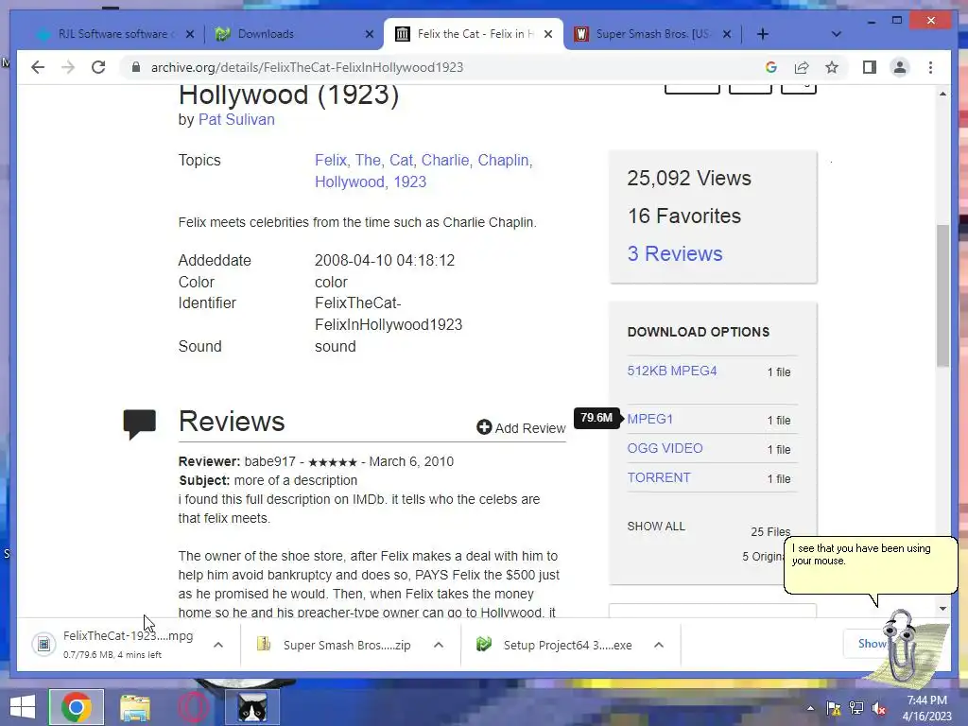Click 'DOWNLOAD OPTIONS' heading
Screen dimensions: 968x726
tap(699, 332)
